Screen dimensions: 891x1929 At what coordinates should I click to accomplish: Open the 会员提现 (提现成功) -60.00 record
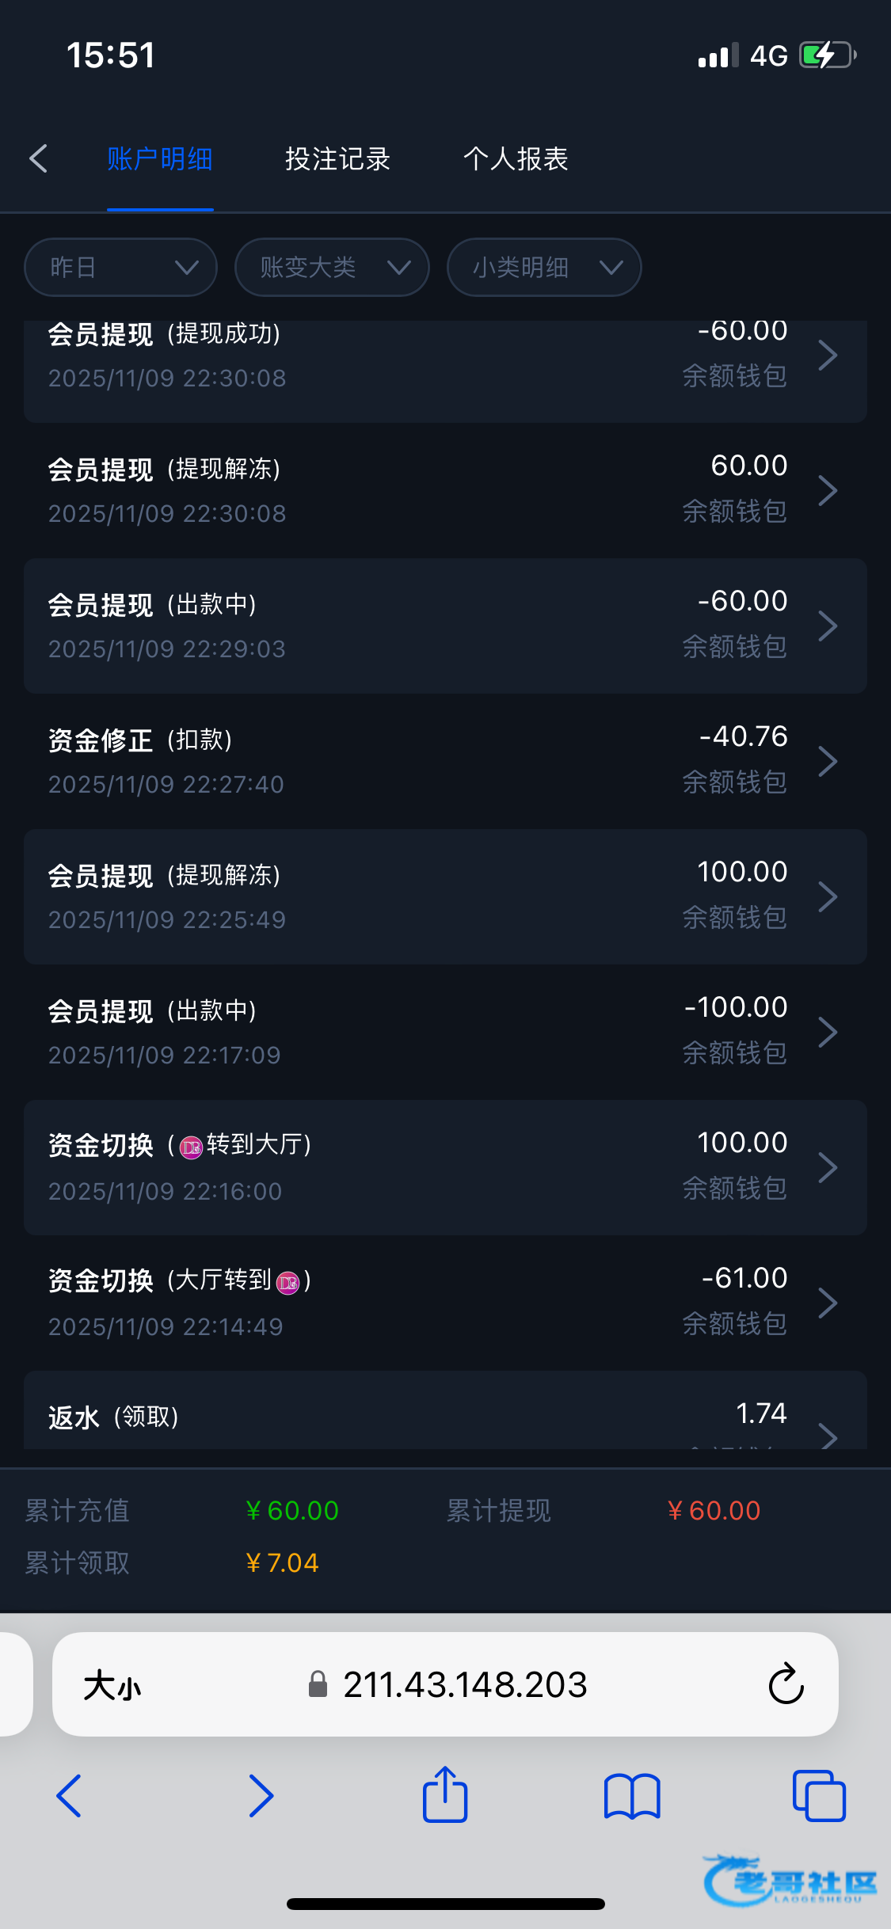(445, 356)
